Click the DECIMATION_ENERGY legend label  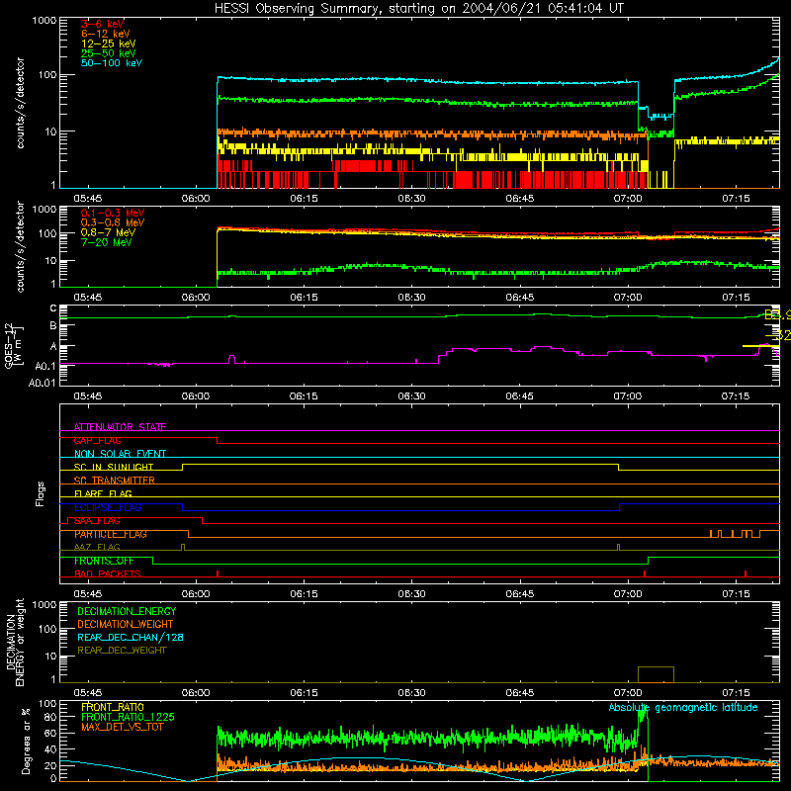127,611
